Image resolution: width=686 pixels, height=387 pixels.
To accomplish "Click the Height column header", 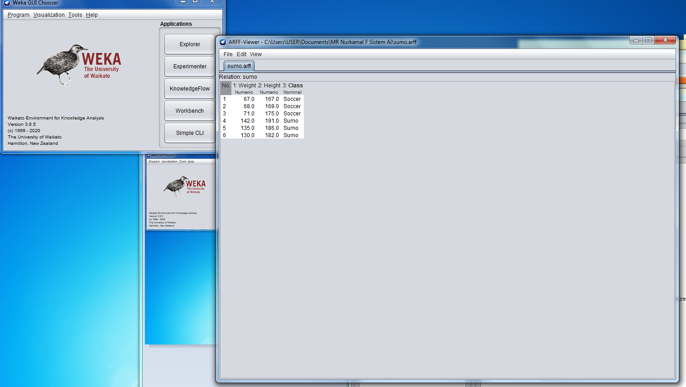I will (269, 88).
